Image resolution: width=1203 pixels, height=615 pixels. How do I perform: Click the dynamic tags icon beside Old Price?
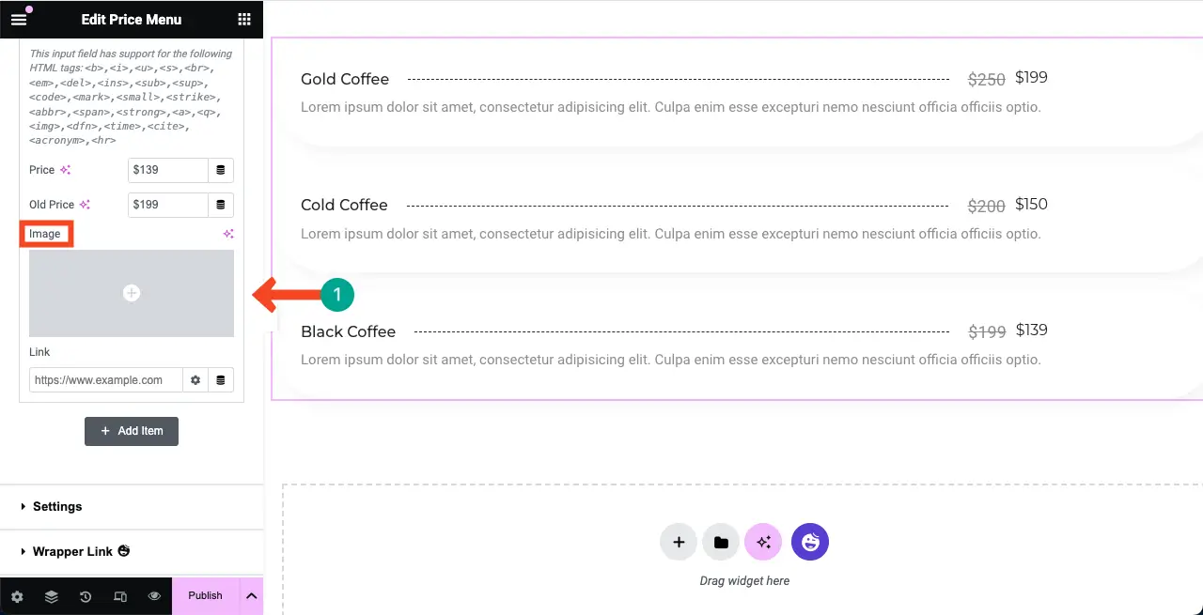[221, 205]
